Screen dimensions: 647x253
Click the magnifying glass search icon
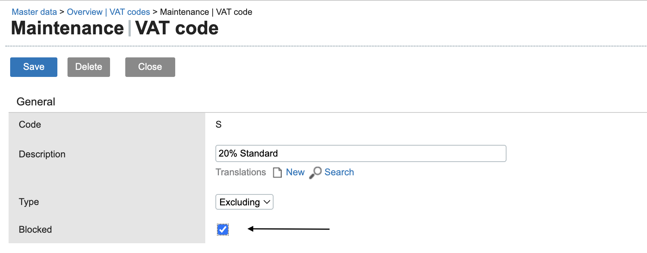[x=315, y=172]
